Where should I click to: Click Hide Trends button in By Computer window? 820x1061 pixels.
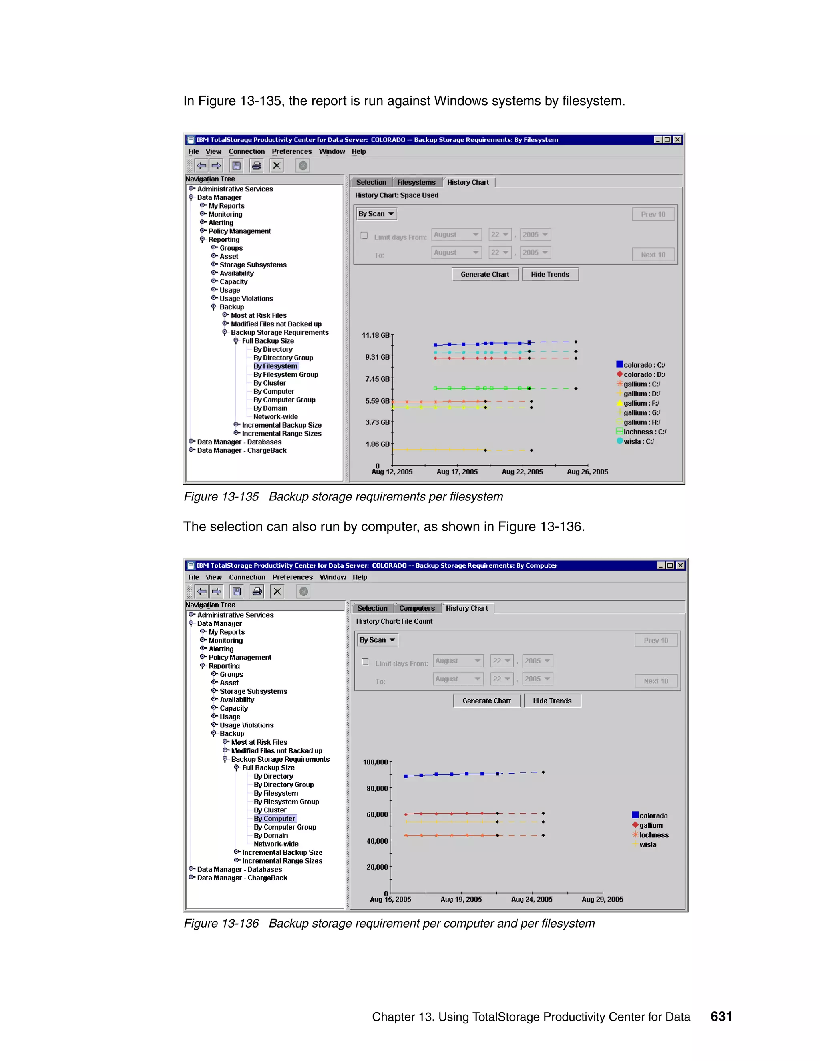[552, 701]
